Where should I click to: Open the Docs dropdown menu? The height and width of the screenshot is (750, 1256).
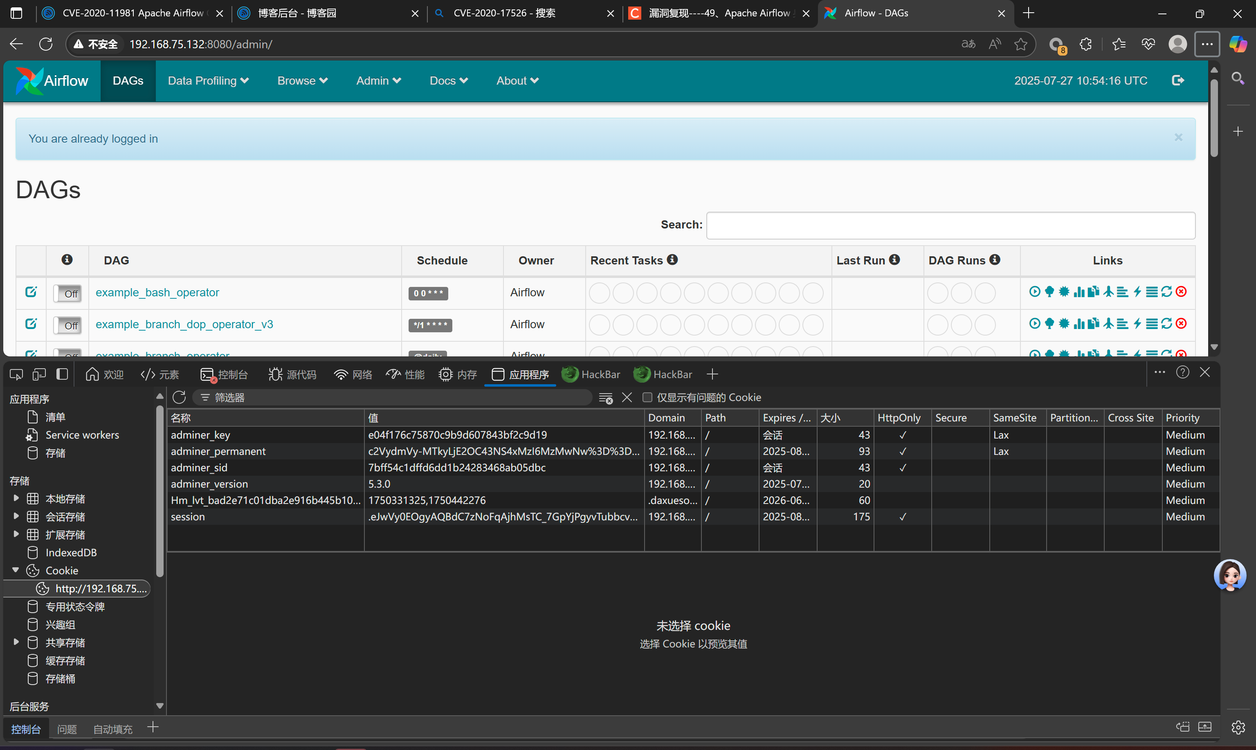click(x=449, y=81)
